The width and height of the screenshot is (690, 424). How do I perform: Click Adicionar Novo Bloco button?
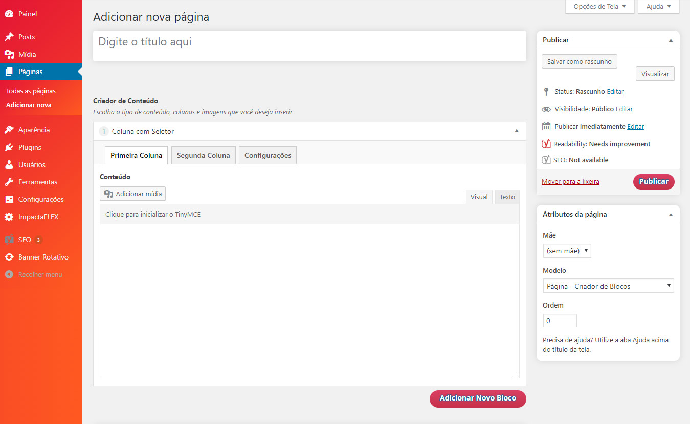478,398
